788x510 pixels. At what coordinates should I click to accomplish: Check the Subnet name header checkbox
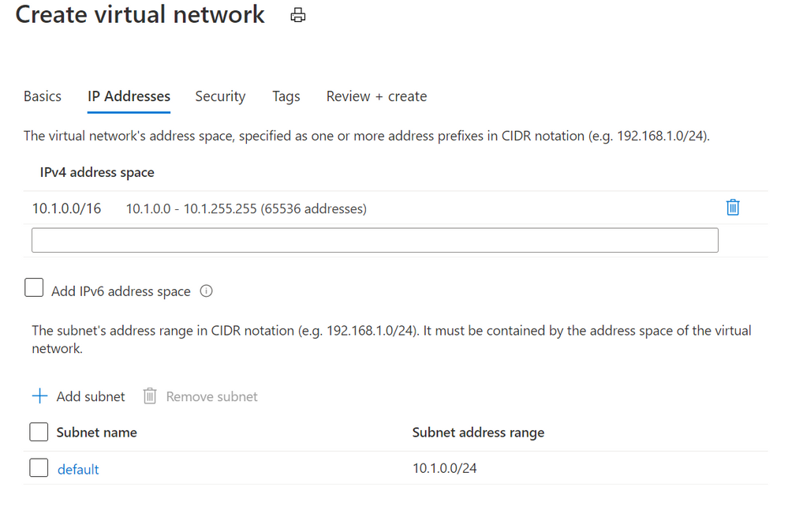[38, 432]
